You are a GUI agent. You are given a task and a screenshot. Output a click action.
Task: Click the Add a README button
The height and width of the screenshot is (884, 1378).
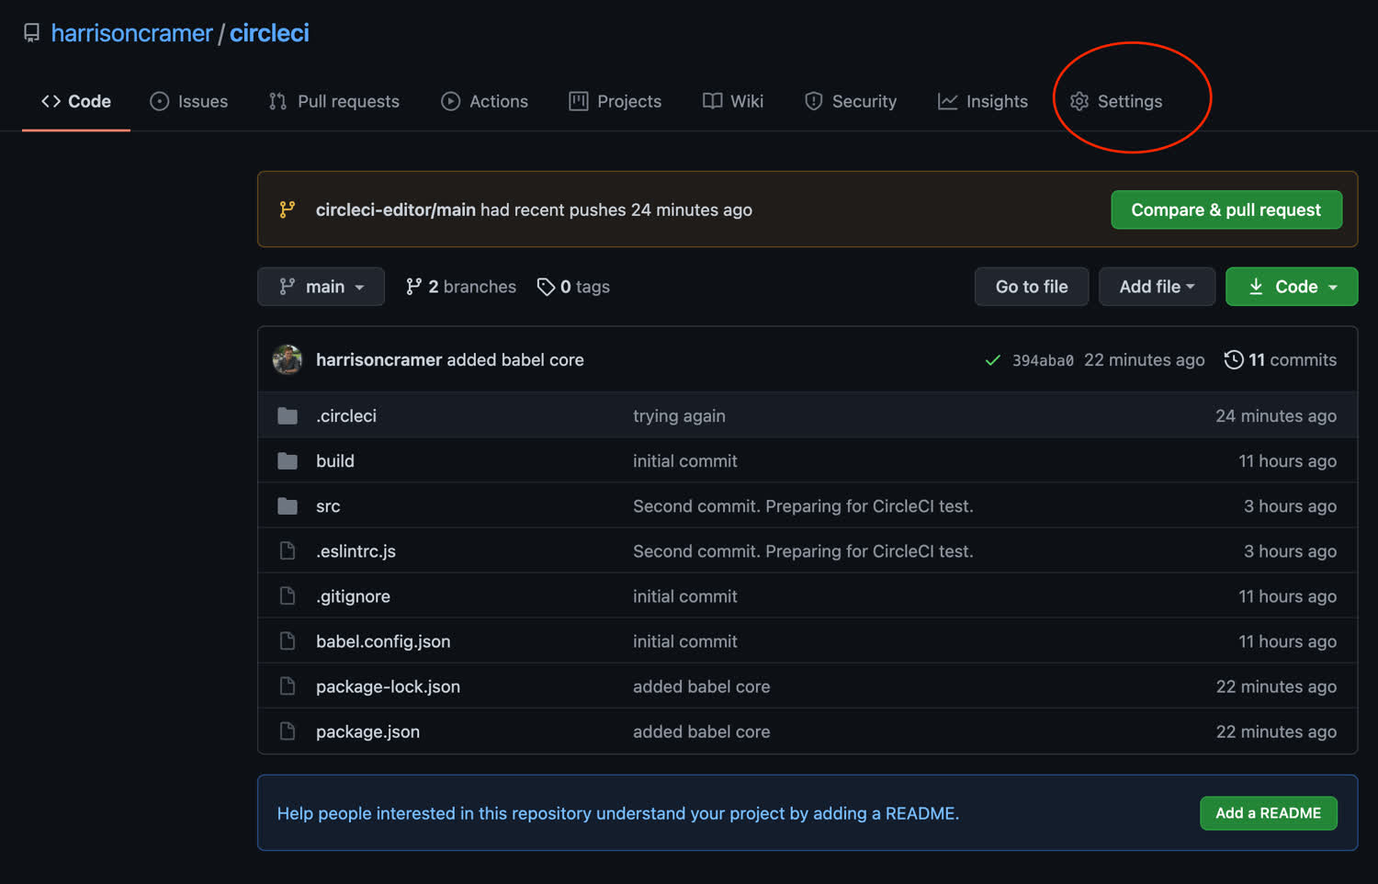(x=1269, y=813)
